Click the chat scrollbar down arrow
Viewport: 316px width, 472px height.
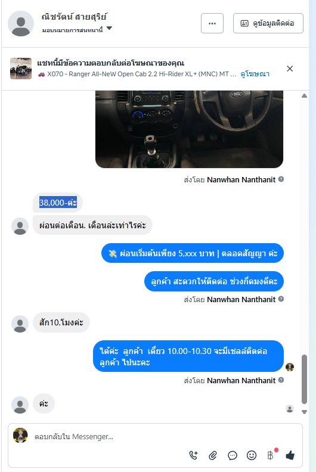click(304, 412)
